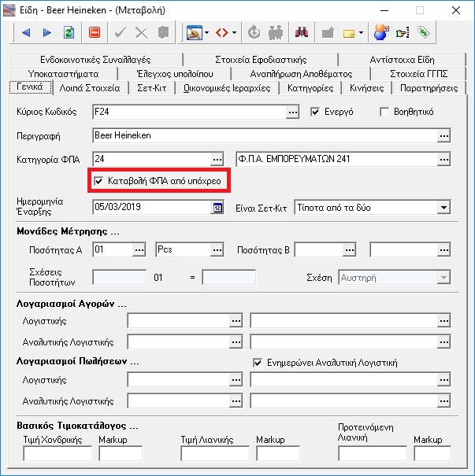This screenshot has height=476, width=475.
Task: Click the red delete record icon
Action: point(95,32)
